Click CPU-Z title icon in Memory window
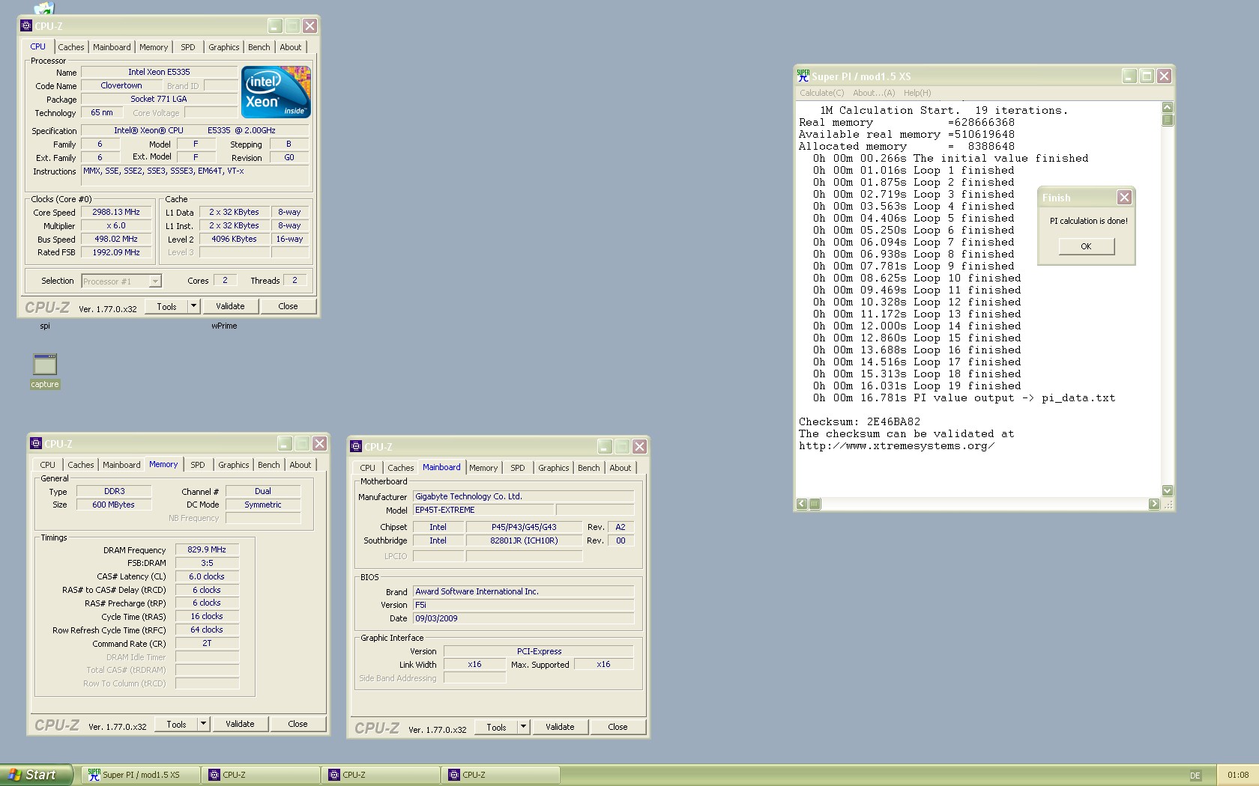 click(x=36, y=443)
